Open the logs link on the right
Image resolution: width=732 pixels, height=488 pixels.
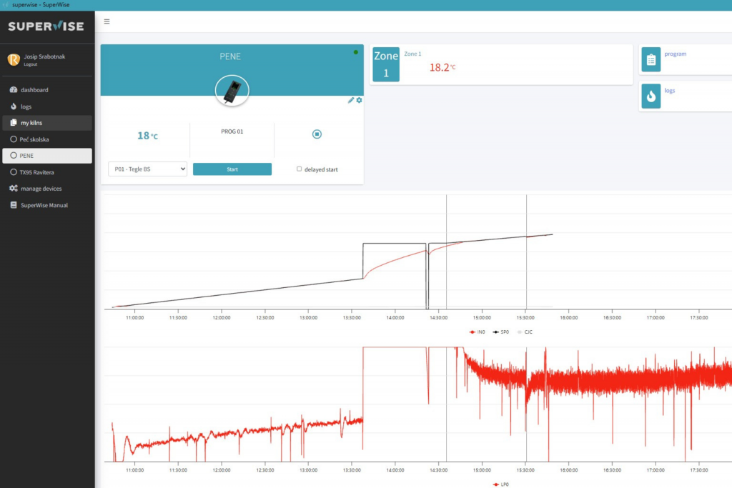(669, 91)
